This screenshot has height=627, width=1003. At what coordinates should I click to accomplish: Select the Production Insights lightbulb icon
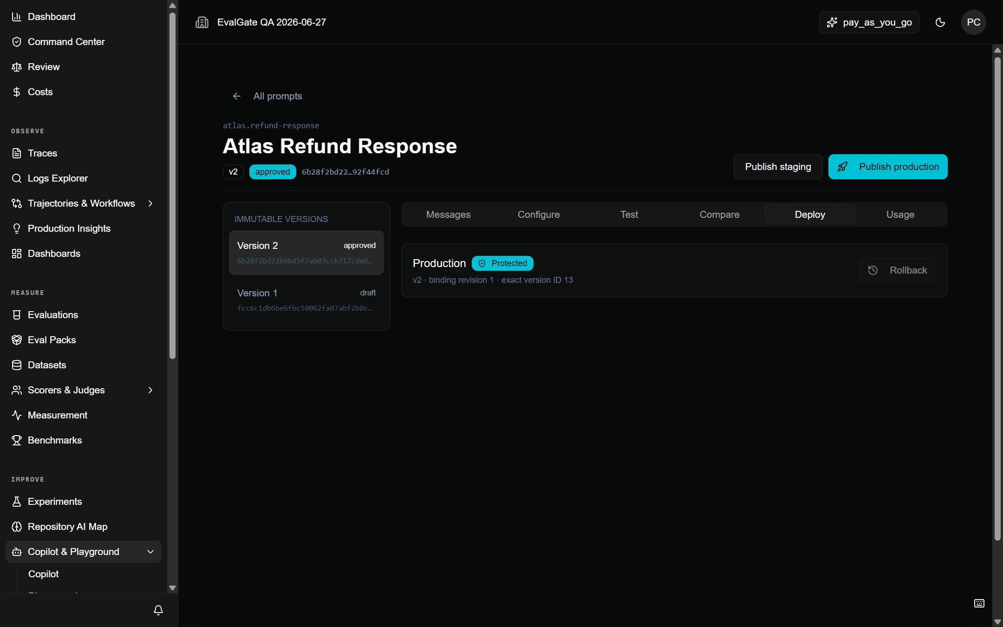pos(17,229)
